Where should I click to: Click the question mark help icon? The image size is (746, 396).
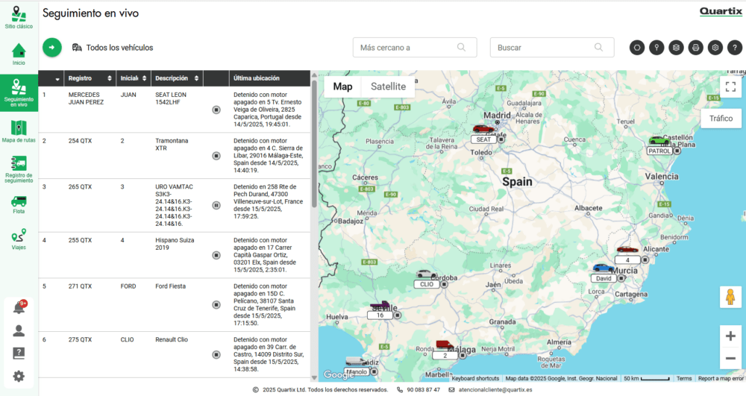tap(735, 48)
